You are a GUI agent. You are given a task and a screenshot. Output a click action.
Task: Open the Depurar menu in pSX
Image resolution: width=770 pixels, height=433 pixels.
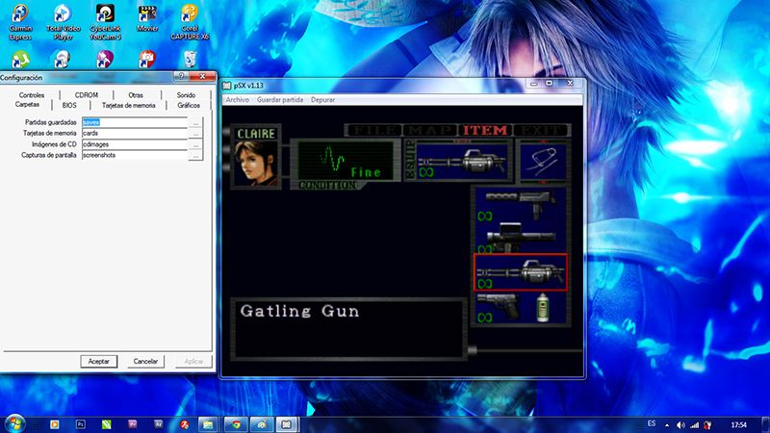tap(322, 100)
